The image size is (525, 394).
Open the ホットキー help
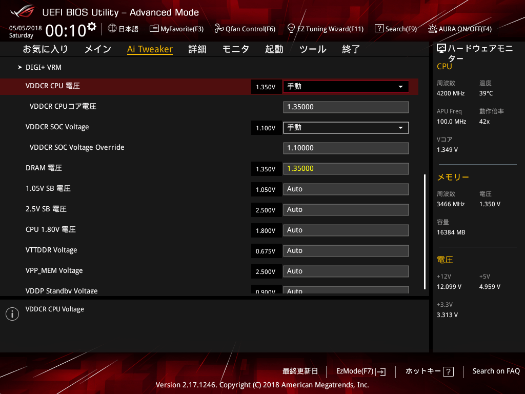pos(429,371)
